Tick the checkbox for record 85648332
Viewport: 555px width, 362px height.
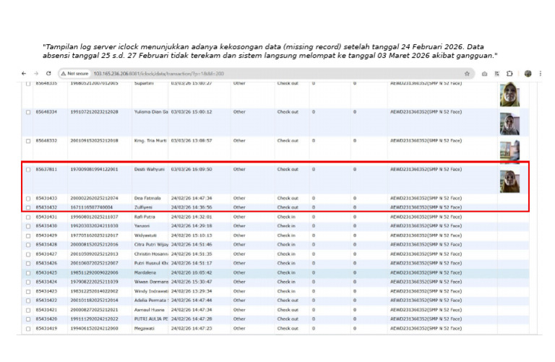point(28,141)
